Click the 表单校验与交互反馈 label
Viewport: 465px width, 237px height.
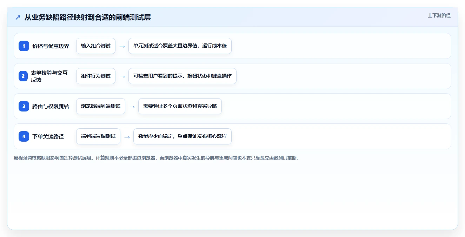[49, 76]
